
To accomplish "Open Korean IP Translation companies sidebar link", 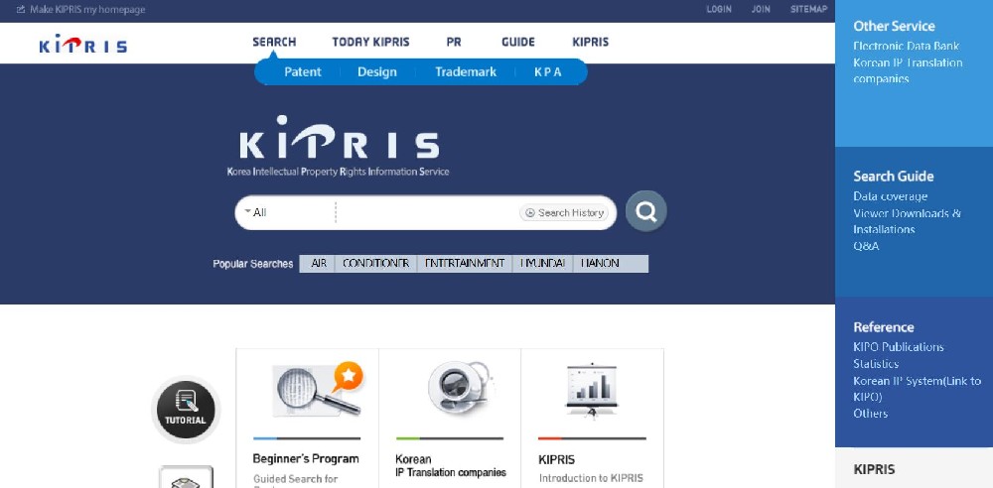I will [x=908, y=70].
